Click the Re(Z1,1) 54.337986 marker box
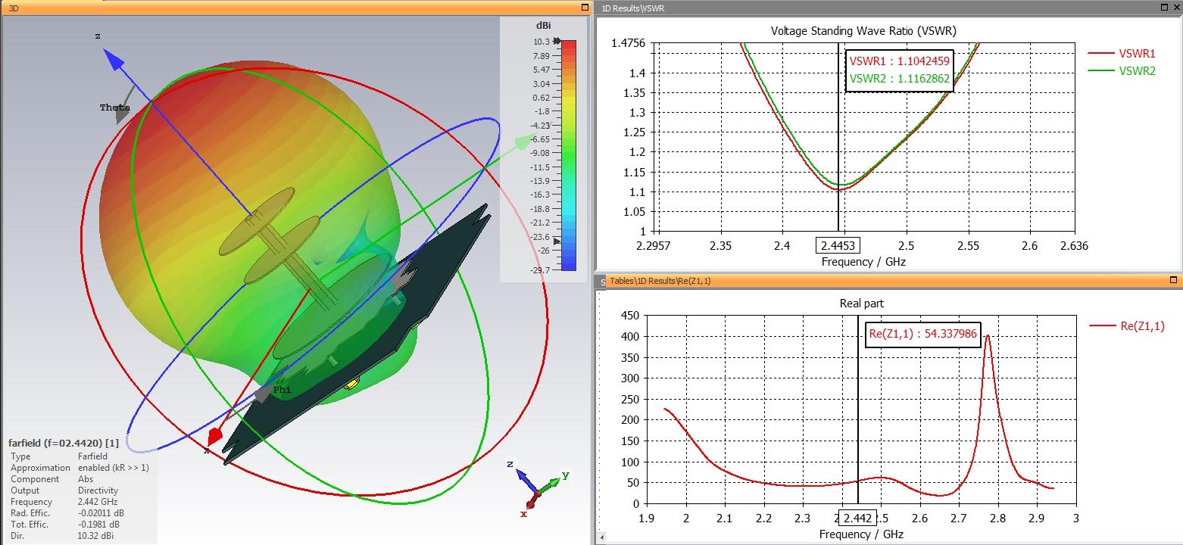The height and width of the screenshot is (545, 1183). (x=922, y=334)
